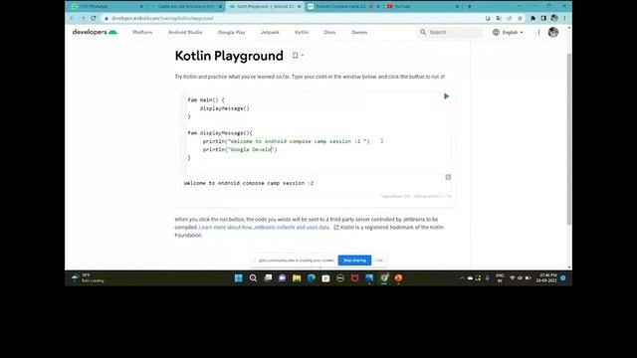Open the Kotlin menu item
This screenshot has height=358, width=637.
tap(302, 32)
